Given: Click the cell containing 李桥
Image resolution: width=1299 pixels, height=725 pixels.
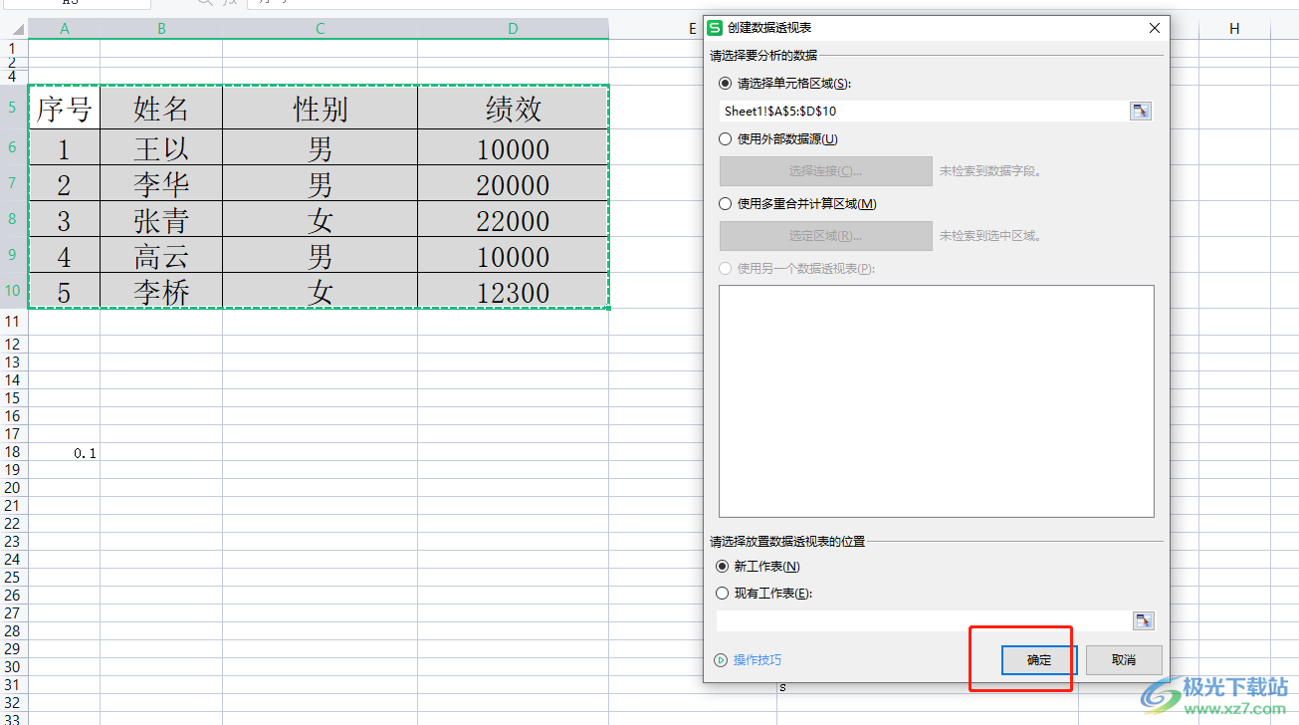Looking at the screenshot, I should pyautogui.click(x=161, y=291).
